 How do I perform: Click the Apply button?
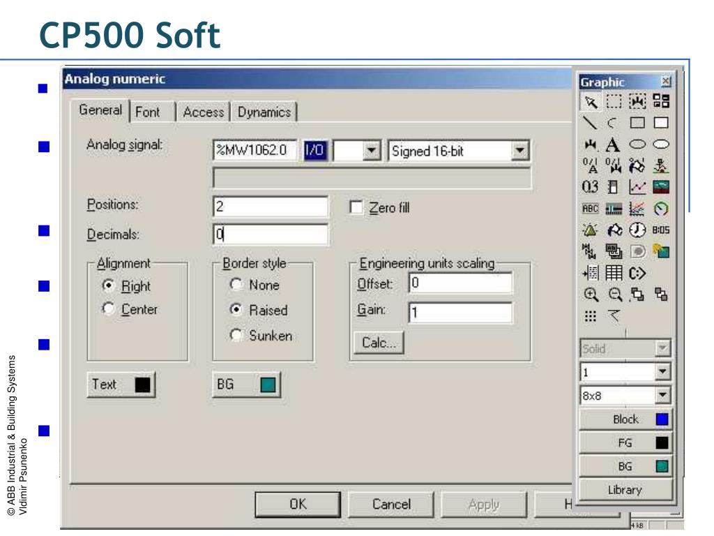pos(484,504)
